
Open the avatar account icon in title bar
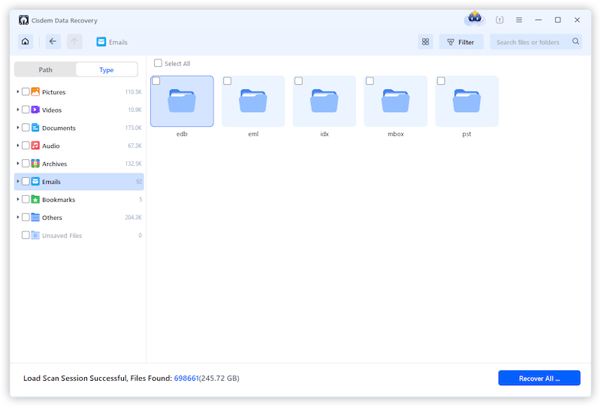tap(475, 18)
